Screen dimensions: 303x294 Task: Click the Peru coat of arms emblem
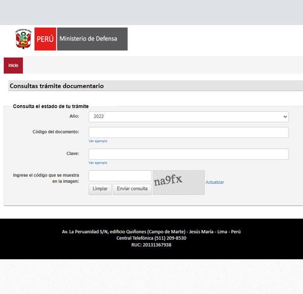(x=23, y=39)
